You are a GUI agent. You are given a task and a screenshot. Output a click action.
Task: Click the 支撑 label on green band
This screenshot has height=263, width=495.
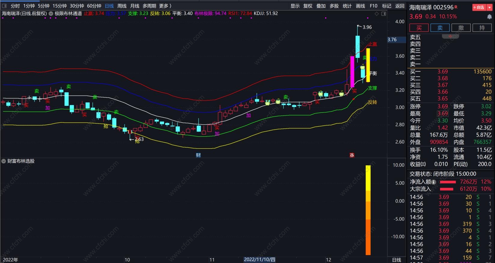(x=372, y=88)
